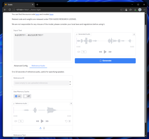Increase Reference ID with up arrow

(x=70, y=82)
